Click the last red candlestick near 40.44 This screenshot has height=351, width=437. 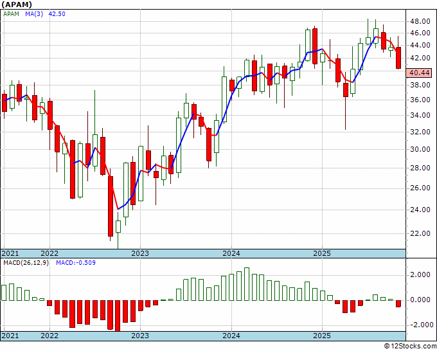point(398,58)
